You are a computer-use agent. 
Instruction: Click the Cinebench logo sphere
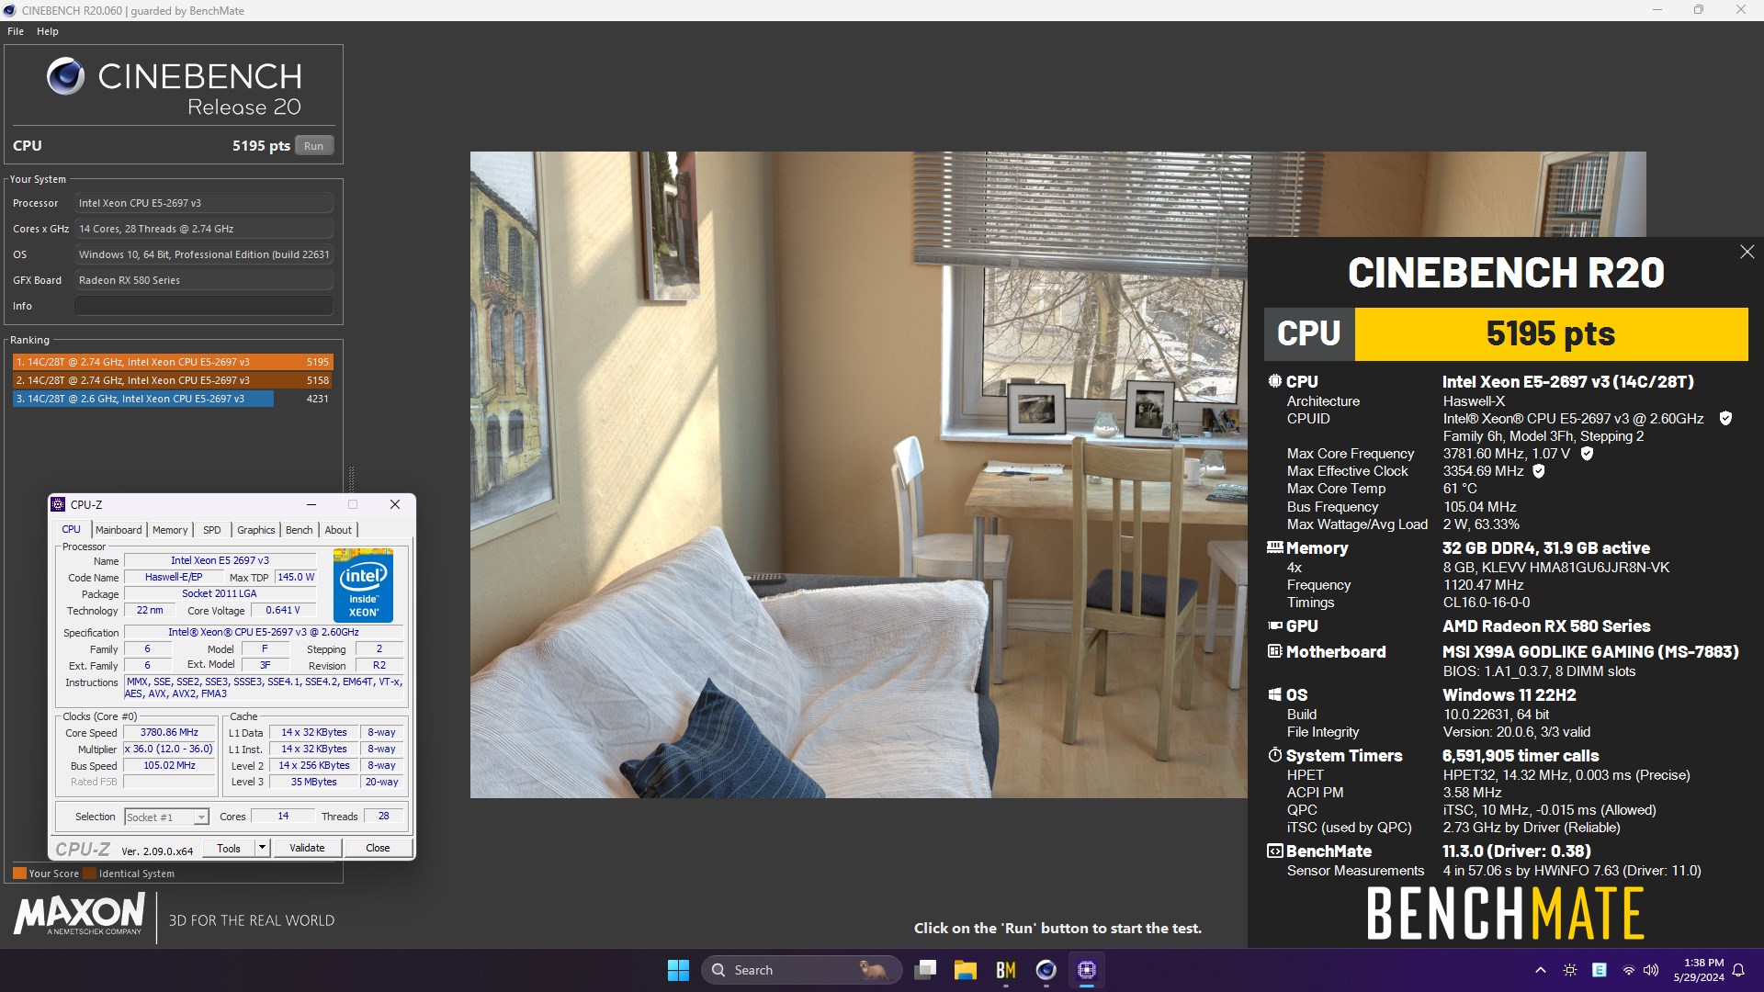point(66,76)
